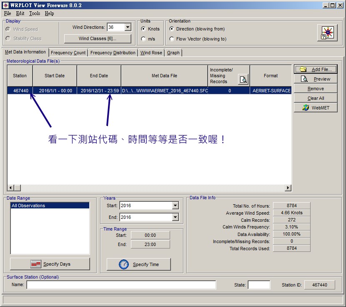Click the Clear All button
The width and height of the screenshot is (346, 307).
click(x=315, y=98)
